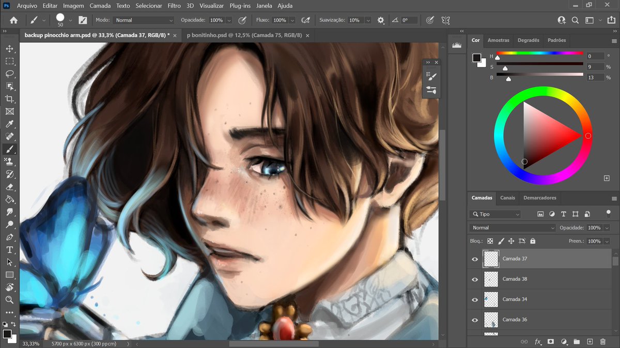Select the Pen tool
620x348 pixels.
pos(9,237)
